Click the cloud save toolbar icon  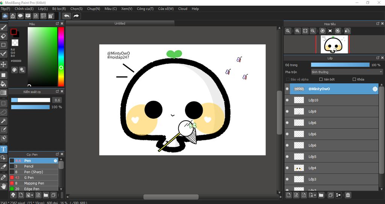(x=5, y=16)
